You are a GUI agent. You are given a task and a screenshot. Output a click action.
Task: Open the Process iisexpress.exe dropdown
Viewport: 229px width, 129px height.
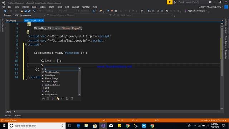[x=44, y=15]
